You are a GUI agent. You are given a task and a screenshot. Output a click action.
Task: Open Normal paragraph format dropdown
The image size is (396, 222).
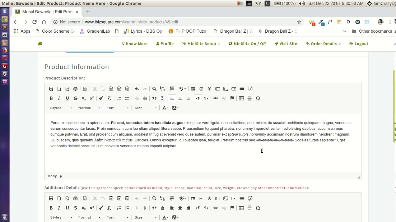(89, 108)
